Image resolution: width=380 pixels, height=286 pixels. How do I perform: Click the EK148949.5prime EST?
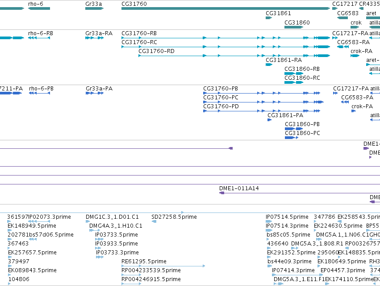9,230
